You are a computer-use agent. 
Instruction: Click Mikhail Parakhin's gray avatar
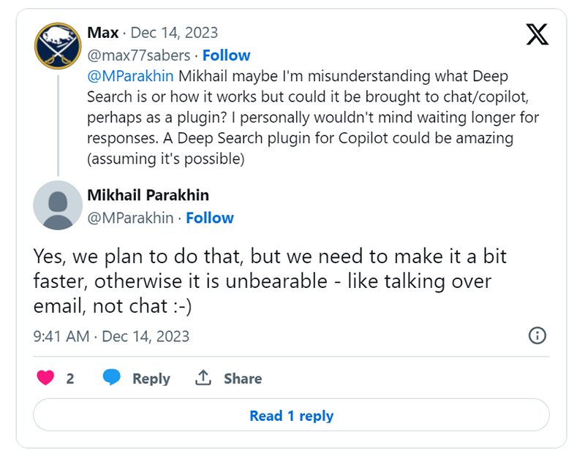coord(58,205)
